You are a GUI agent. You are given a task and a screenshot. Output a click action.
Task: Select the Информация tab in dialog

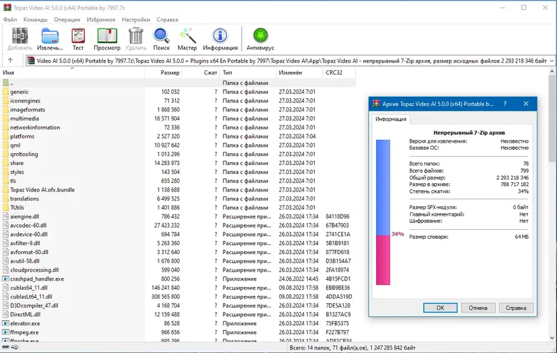click(391, 119)
